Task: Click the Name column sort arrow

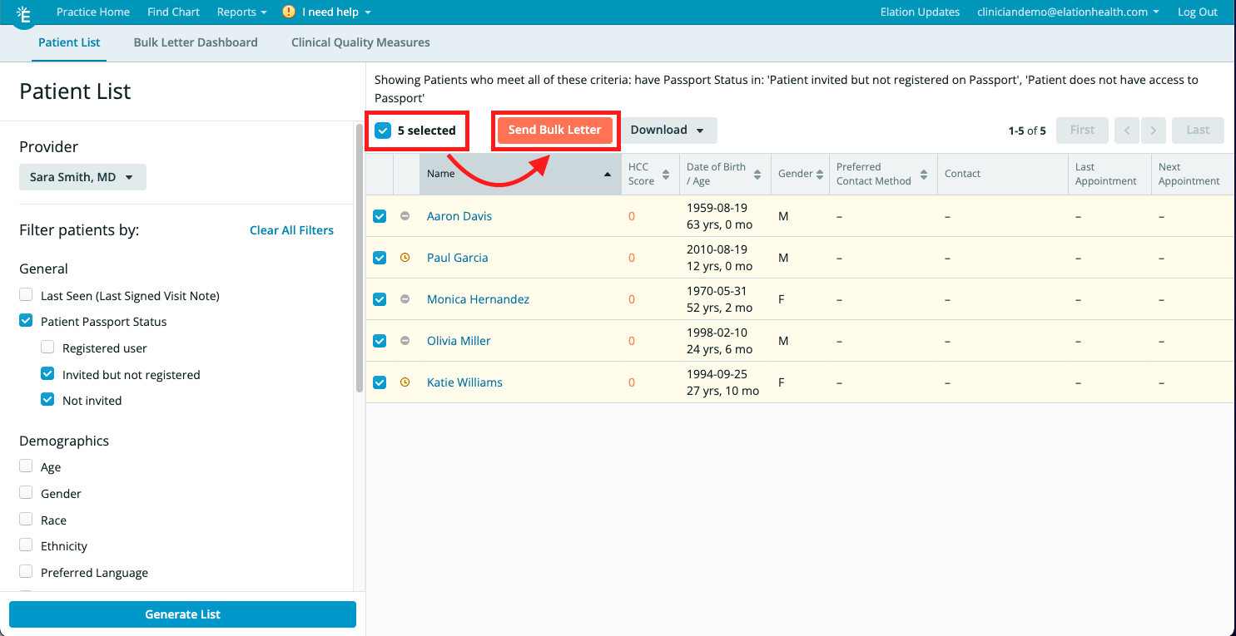Action: 608,175
